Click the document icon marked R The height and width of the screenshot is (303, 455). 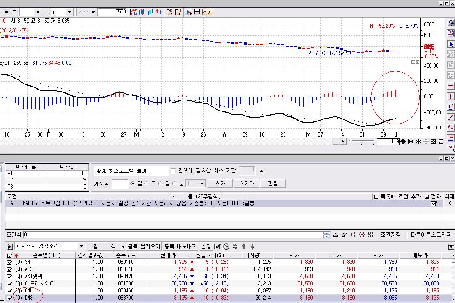click(x=178, y=12)
